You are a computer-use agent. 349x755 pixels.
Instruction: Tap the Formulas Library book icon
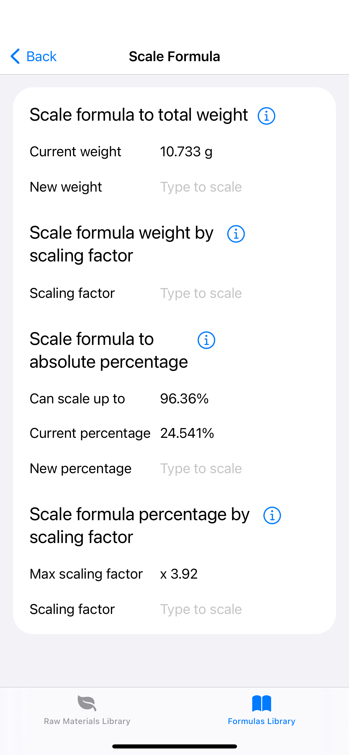(x=262, y=703)
